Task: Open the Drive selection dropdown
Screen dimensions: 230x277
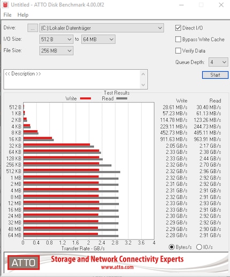Action: pyautogui.click(x=102, y=28)
